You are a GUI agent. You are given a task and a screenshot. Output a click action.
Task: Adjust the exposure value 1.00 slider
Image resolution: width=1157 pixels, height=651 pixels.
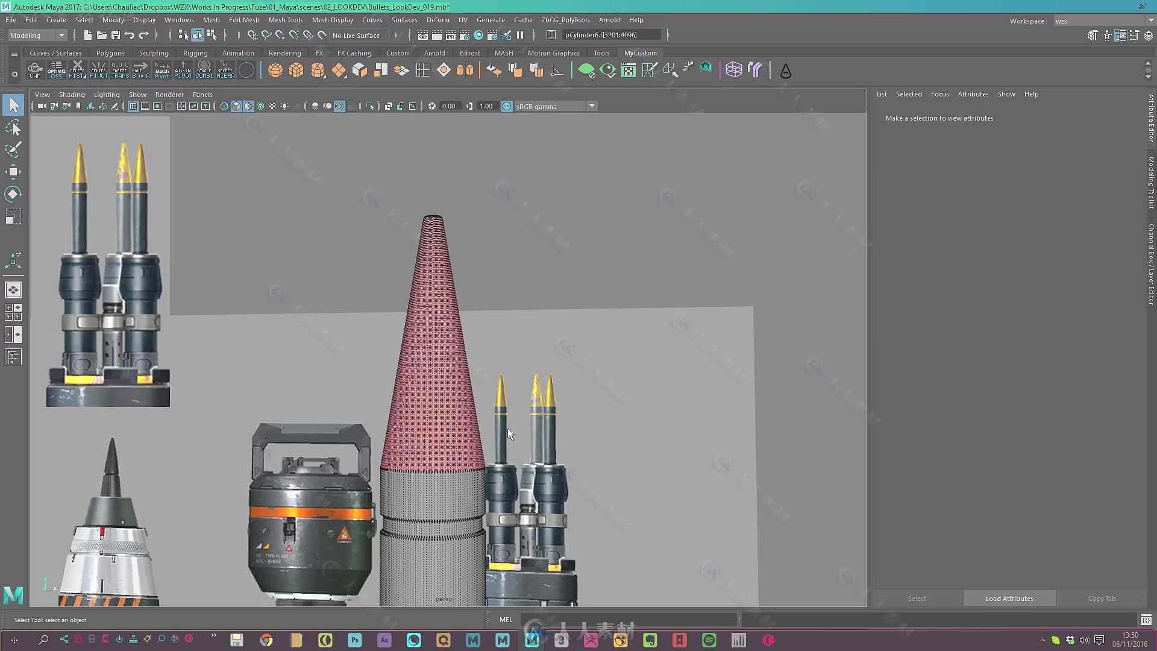pos(486,105)
